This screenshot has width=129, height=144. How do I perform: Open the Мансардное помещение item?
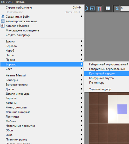(42, 30)
